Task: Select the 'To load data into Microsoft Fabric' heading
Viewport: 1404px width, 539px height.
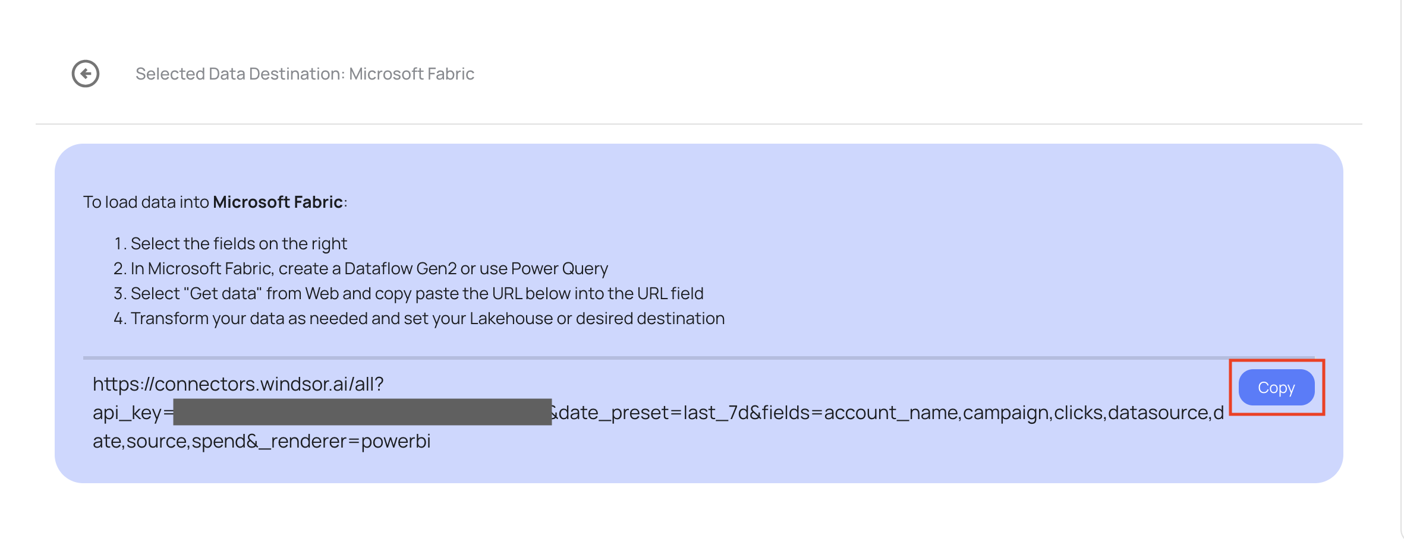Action: tap(215, 201)
